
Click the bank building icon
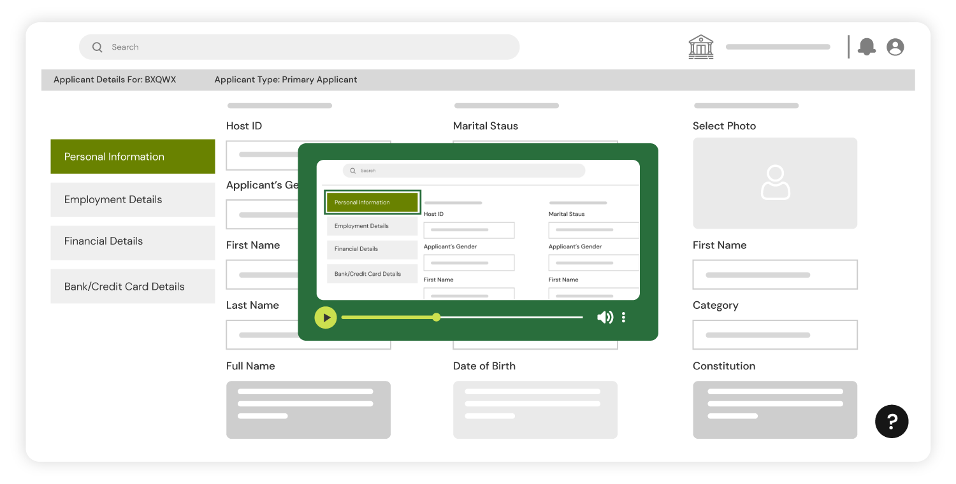(701, 47)
